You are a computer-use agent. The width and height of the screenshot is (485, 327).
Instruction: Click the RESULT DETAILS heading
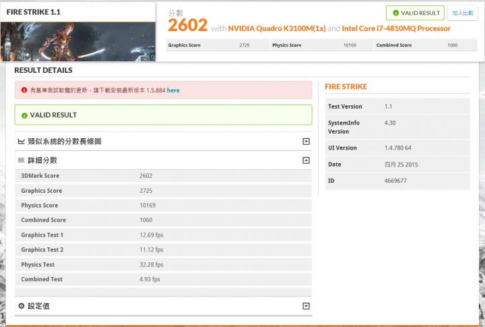click(43, 70)
